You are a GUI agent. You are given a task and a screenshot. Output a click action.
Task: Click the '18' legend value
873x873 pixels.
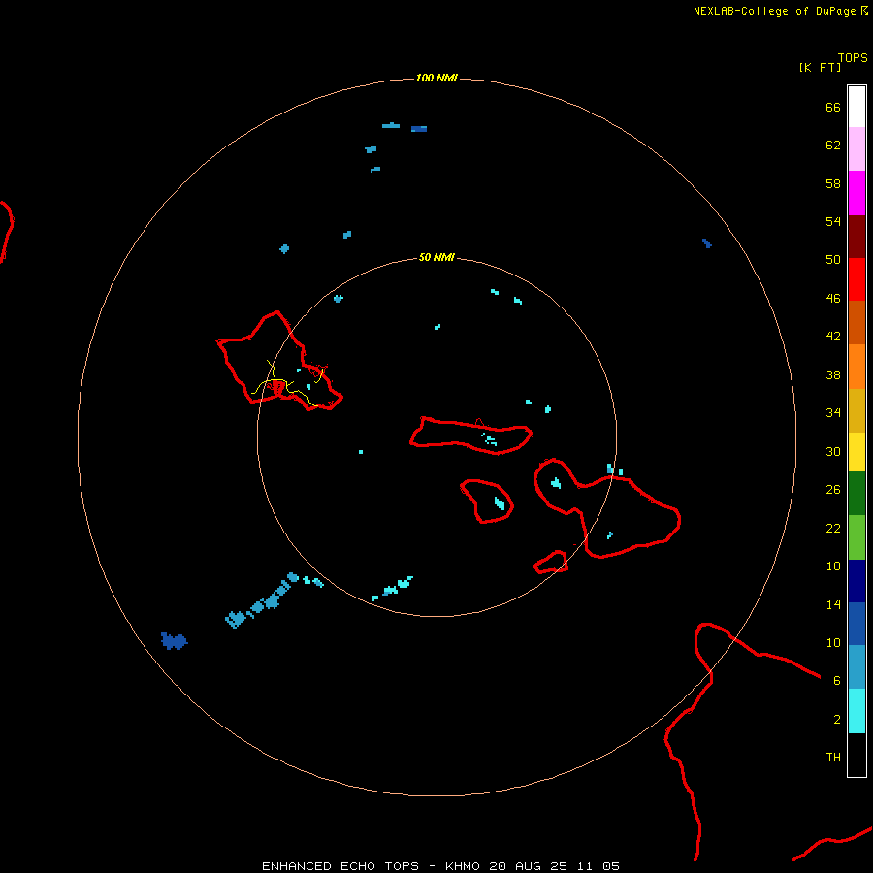point(833,566)
